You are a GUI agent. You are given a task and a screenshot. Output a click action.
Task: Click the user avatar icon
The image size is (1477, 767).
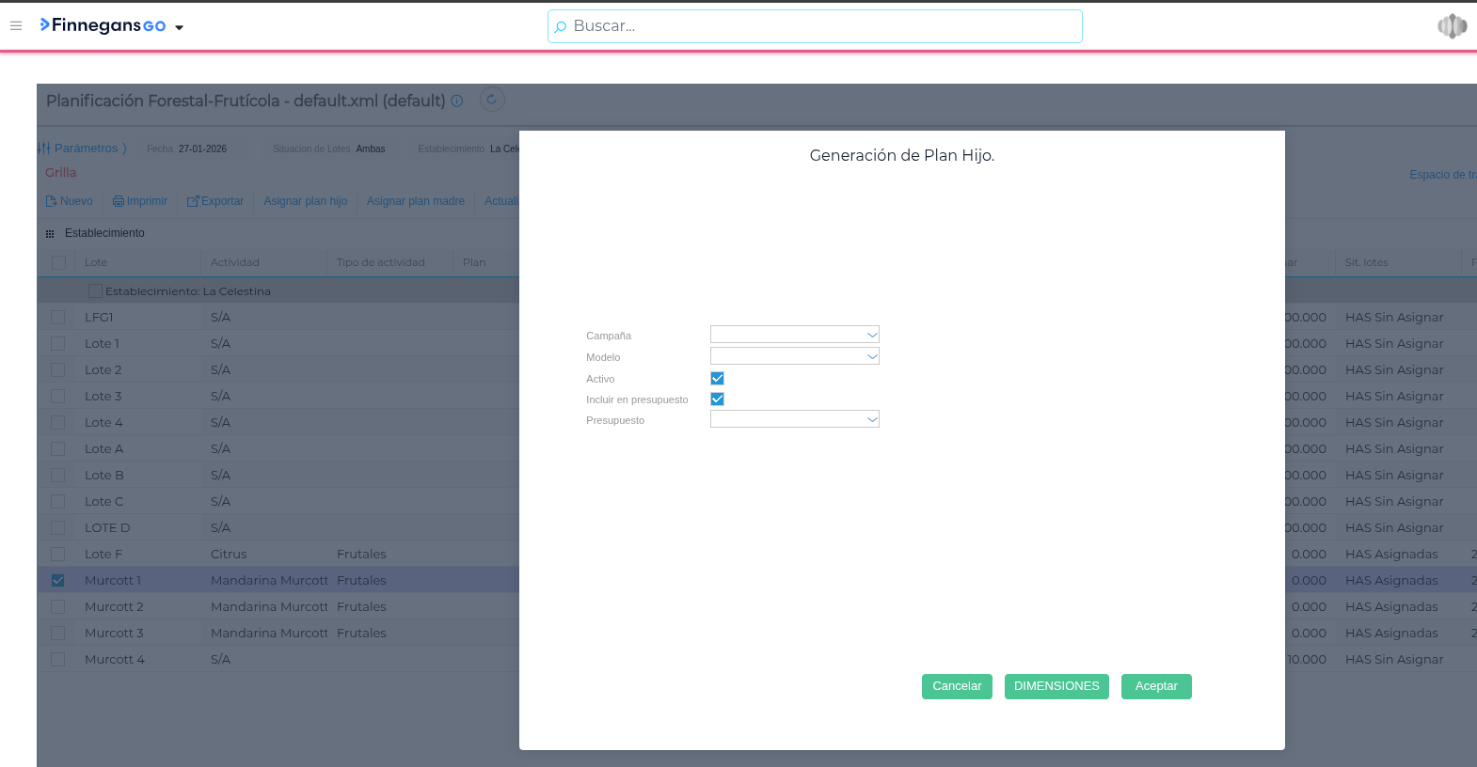(x=1452, y=26)
